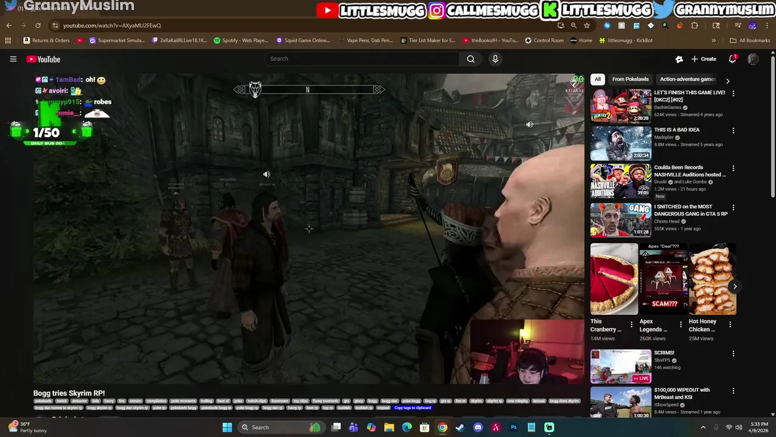This screenshot has width=776, height=437.
Task: Select the Action-adventure games chip
Action: pyautogui.click(x=687, y=79)
